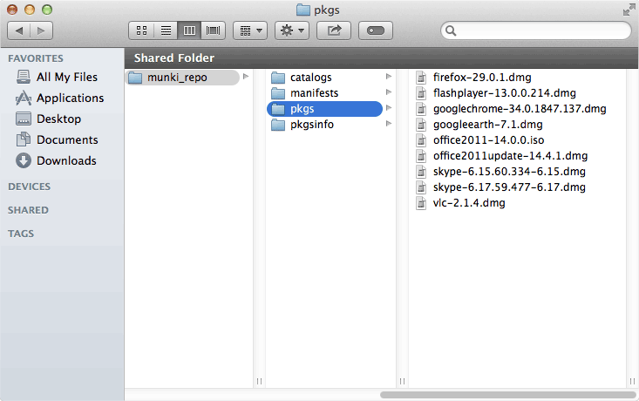Select Downloads in the sidebar
Image resolution: width=639 pixels, height=401 pixels.
(66, 160)
